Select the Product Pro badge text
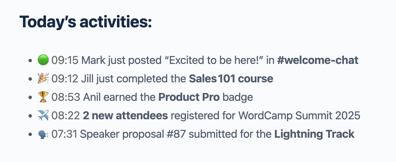 [189, 97]
